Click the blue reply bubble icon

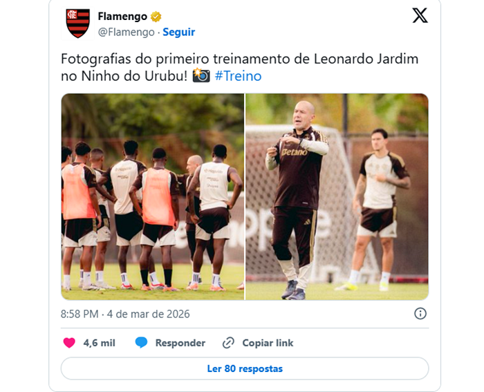coord(141,343)
